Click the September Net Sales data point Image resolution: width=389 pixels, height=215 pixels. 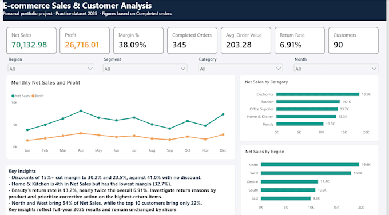pyautogui.click(x=170, y=129)
